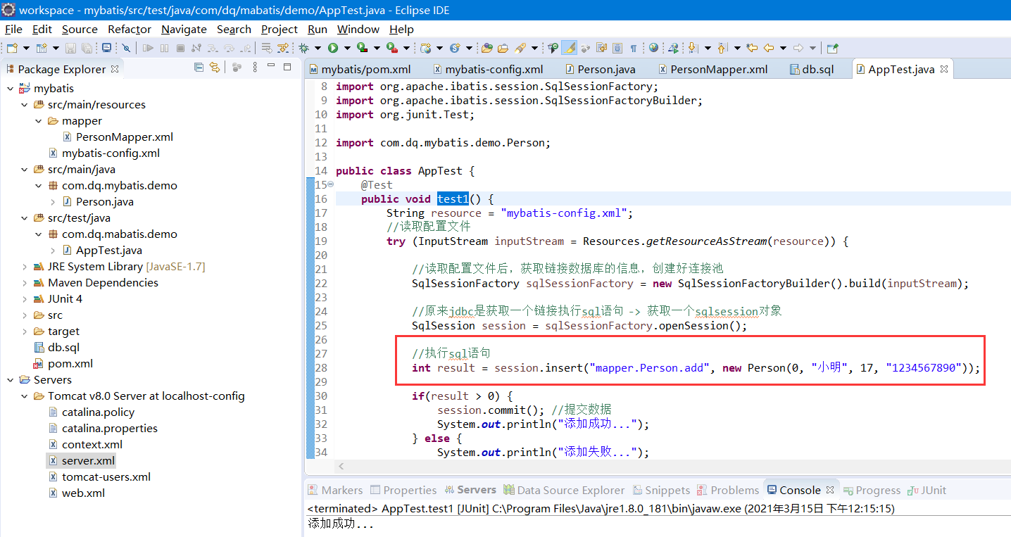Maximize the Package Explorer view
Image resolution: width=1011 pixels, height=537 pixels.
point(287,67)
